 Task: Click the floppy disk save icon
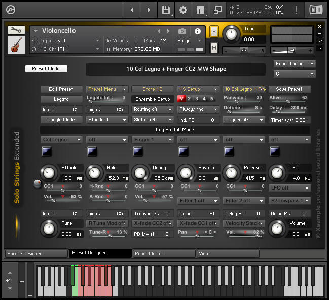[166, 10]
